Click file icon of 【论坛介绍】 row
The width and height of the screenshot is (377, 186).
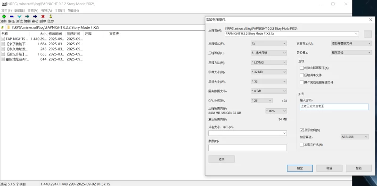pyautogui.click(x=3, y=54)
